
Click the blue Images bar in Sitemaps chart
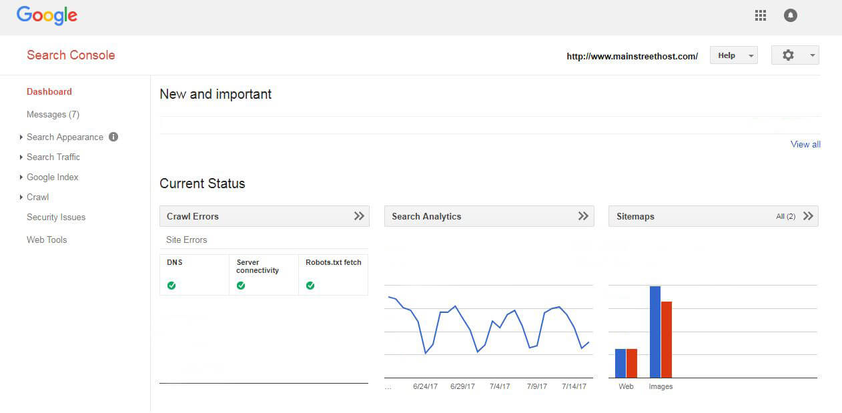[x=655, y=332]
